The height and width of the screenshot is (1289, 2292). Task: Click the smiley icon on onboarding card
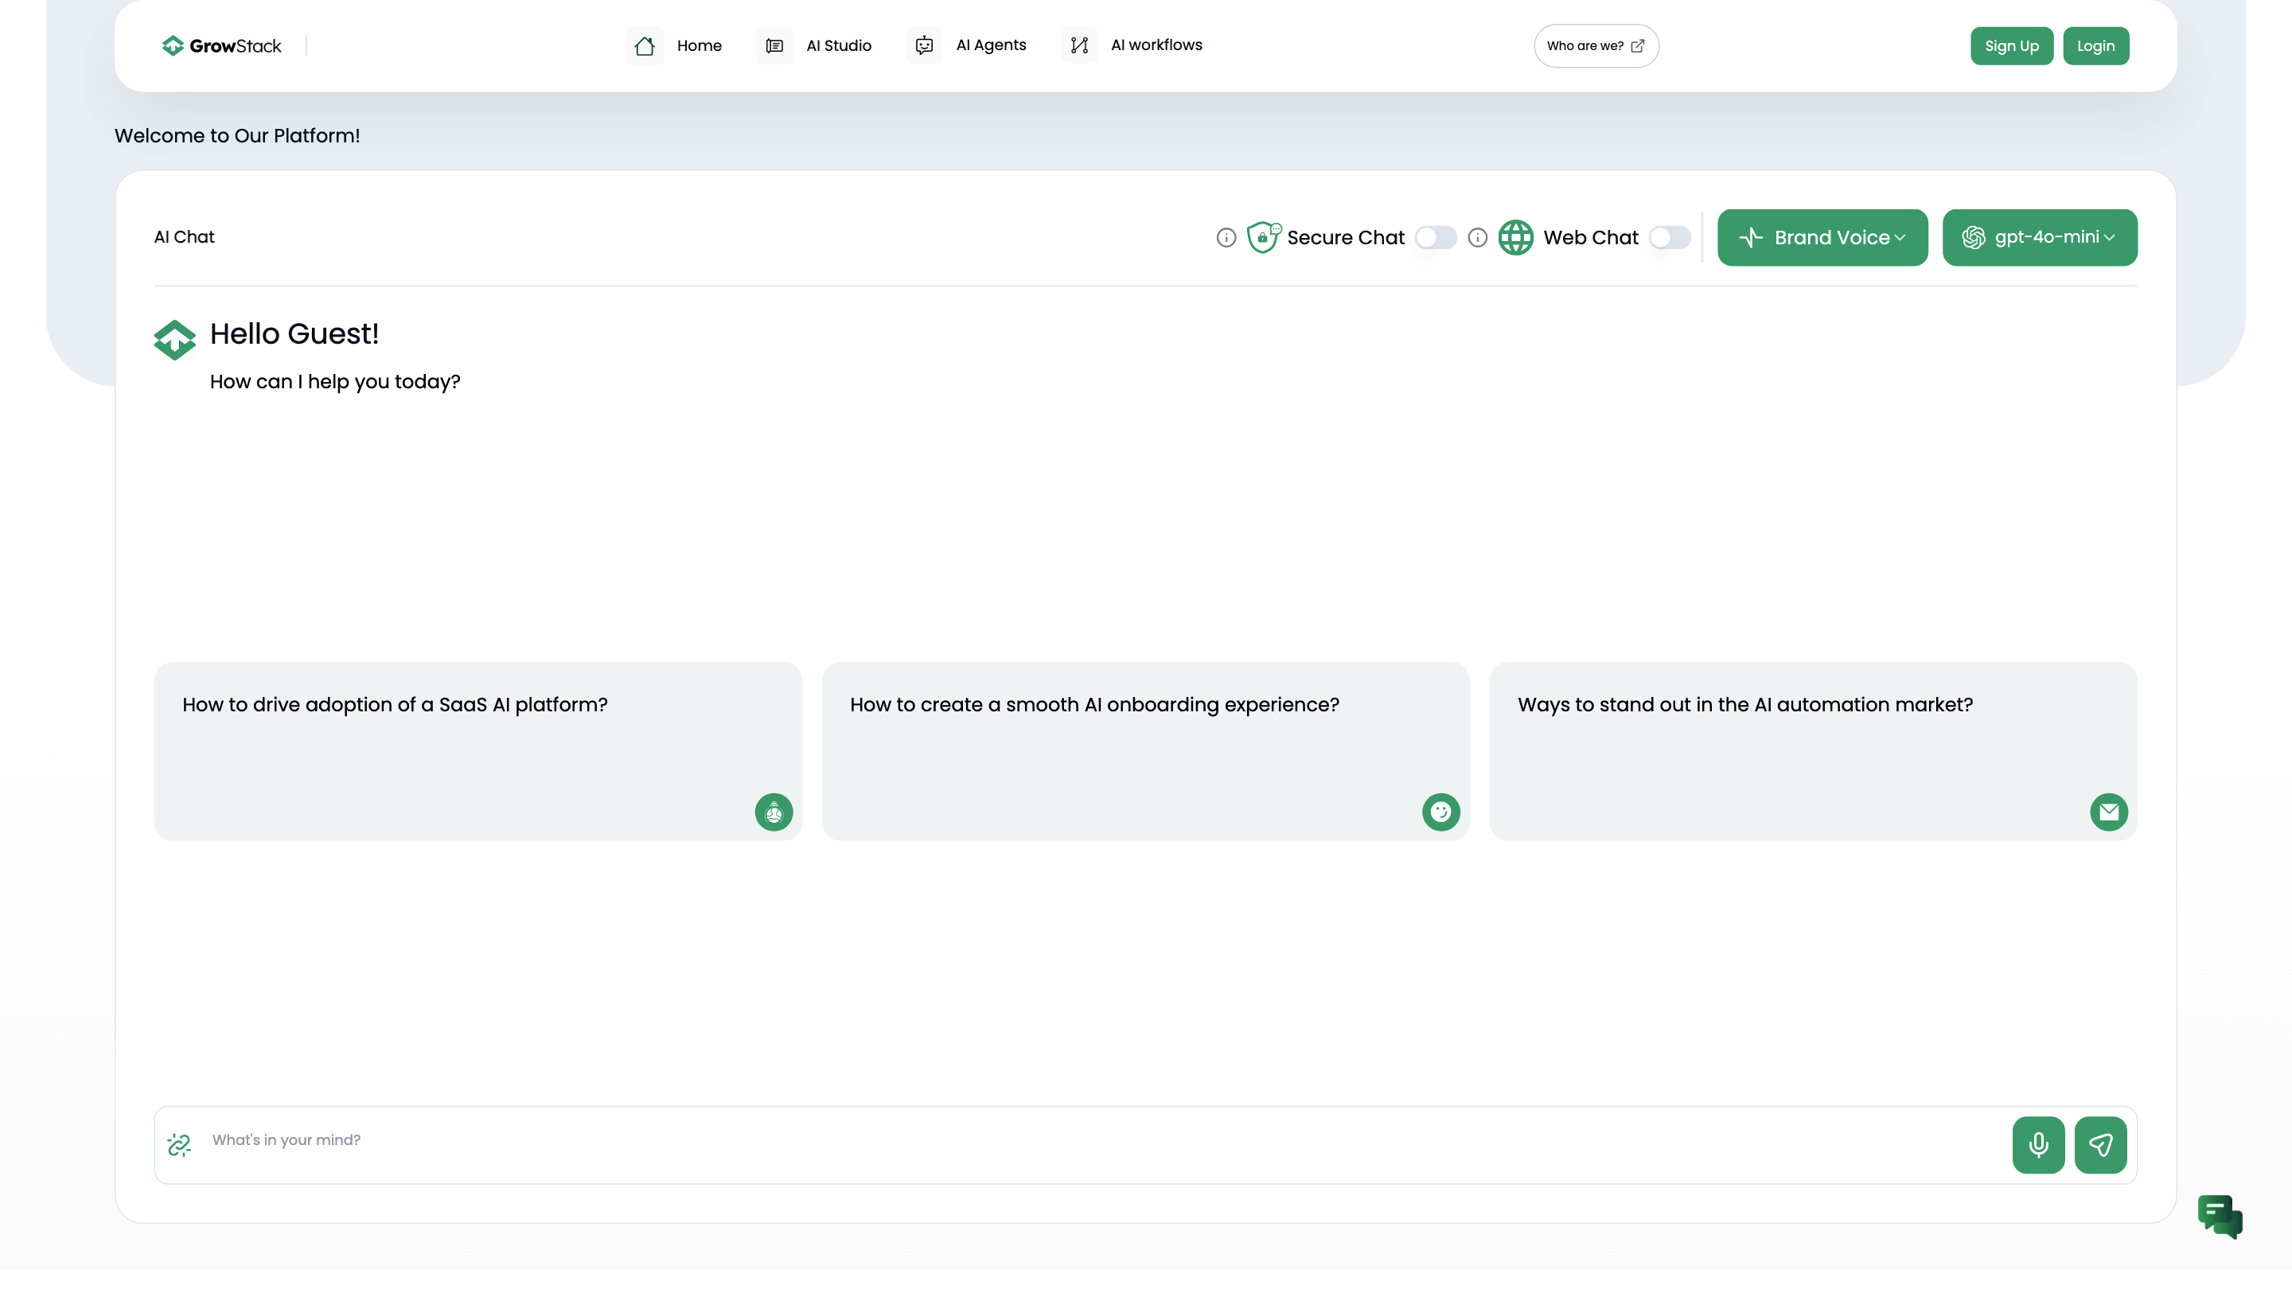tap(1440, 812)
